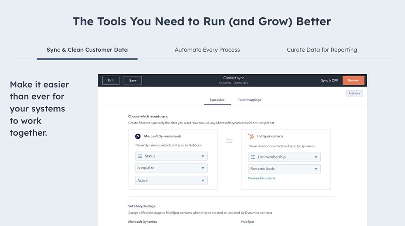
Task: Click the 'Create filters to sync only' description
Action: (201, 123)
